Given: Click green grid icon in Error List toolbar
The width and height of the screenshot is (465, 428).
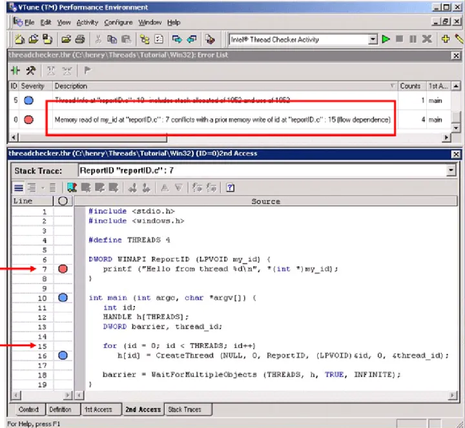Looking at the screenshot, I should (15, 70).
